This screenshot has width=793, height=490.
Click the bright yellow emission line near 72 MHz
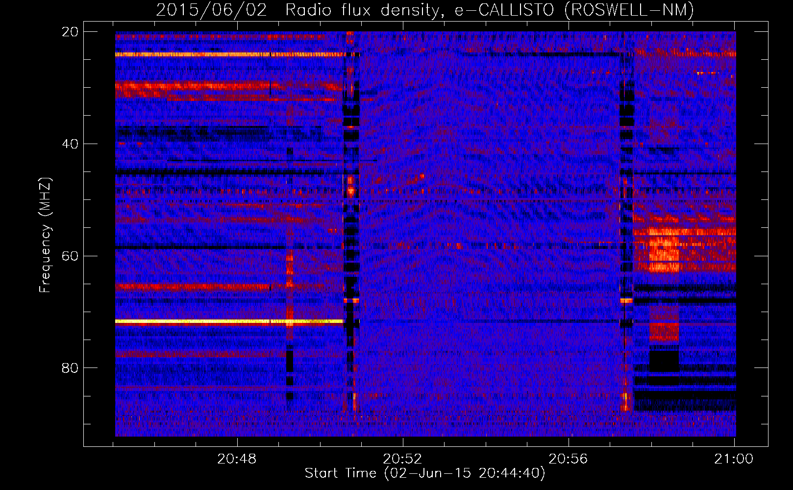pyautogui.click(x=229, y=321)
